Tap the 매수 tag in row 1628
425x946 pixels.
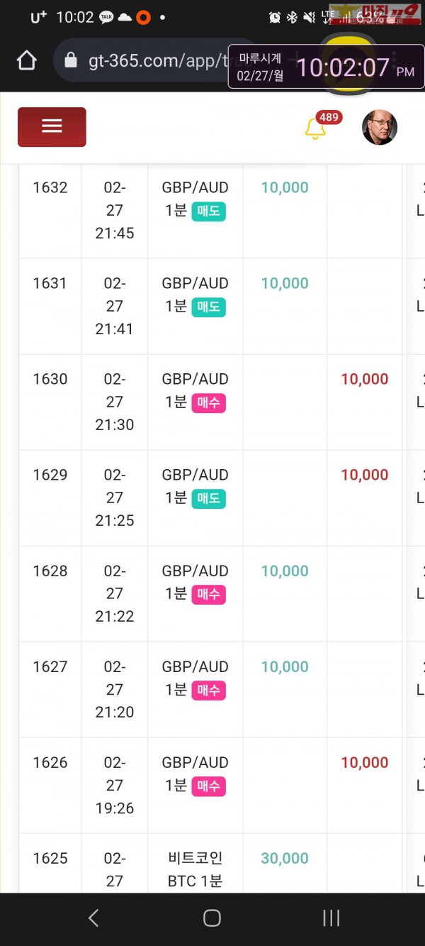(x=208, y=594)
